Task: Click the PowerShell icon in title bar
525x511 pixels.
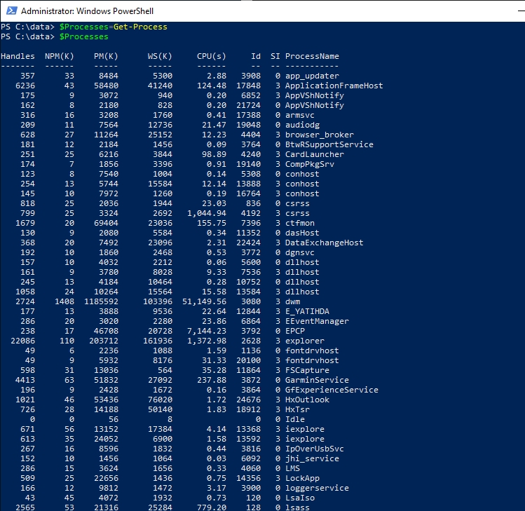Action: click(x=11, y=11)
